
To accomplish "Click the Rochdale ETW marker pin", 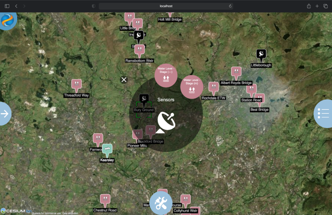I will click(214, 88).
